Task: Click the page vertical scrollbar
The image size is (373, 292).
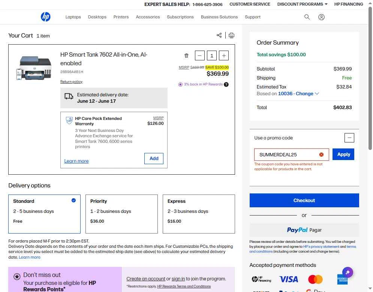Action: pyautogui.click(x=370, y=78)
